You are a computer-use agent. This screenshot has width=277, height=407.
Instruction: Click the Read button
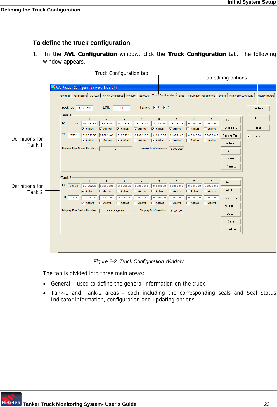point(258,128)
